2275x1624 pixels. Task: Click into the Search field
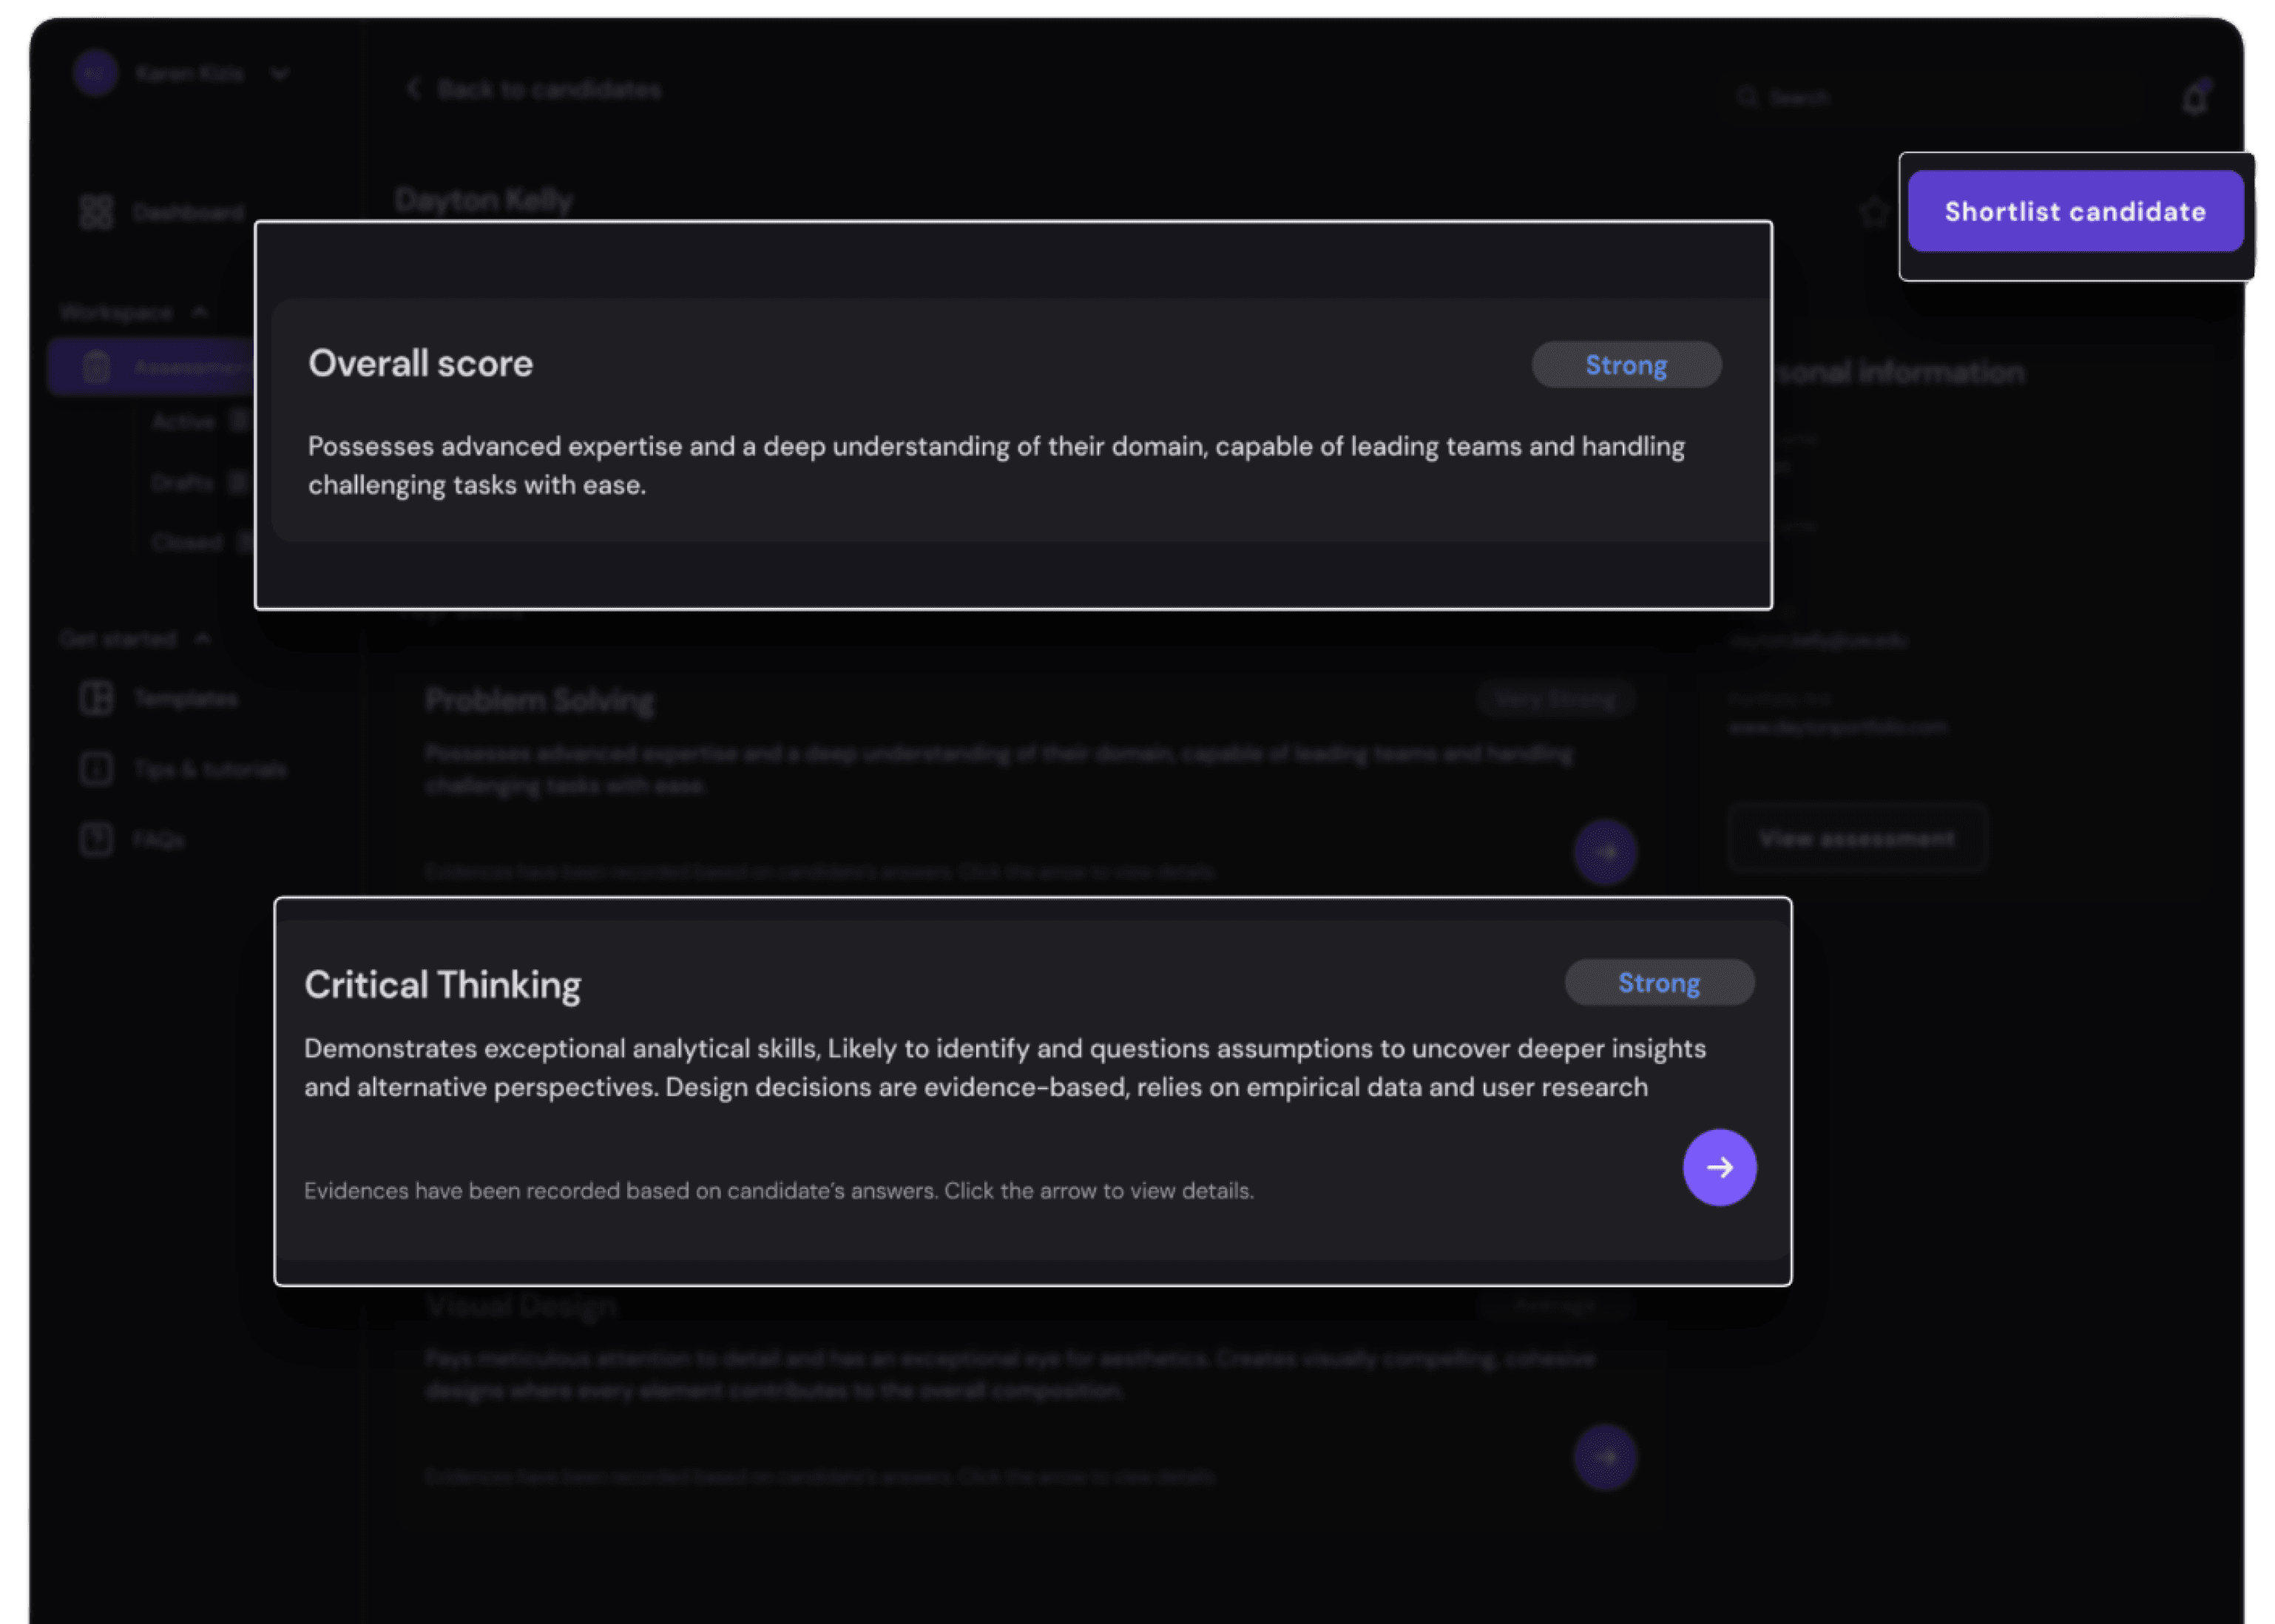click(1800, 98)
